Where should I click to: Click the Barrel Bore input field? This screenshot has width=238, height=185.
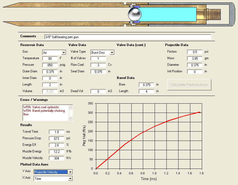pos(146,85)
